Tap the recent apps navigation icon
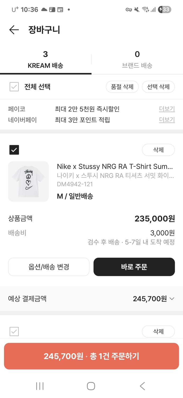Screen dimensions: 183x398 point(39,386)
